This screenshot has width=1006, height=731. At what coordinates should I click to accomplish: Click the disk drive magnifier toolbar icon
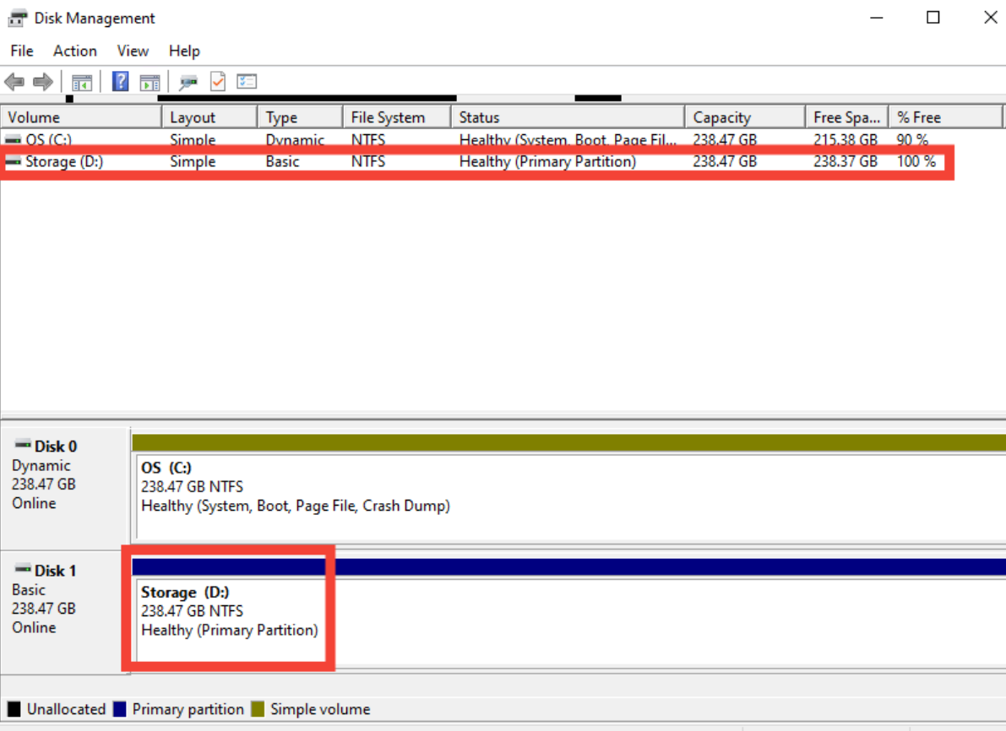pyautogui.click(x=188, y=82)
